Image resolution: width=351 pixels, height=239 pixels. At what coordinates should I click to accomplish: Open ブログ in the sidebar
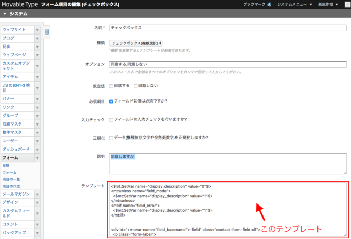(x=8, y=38)
